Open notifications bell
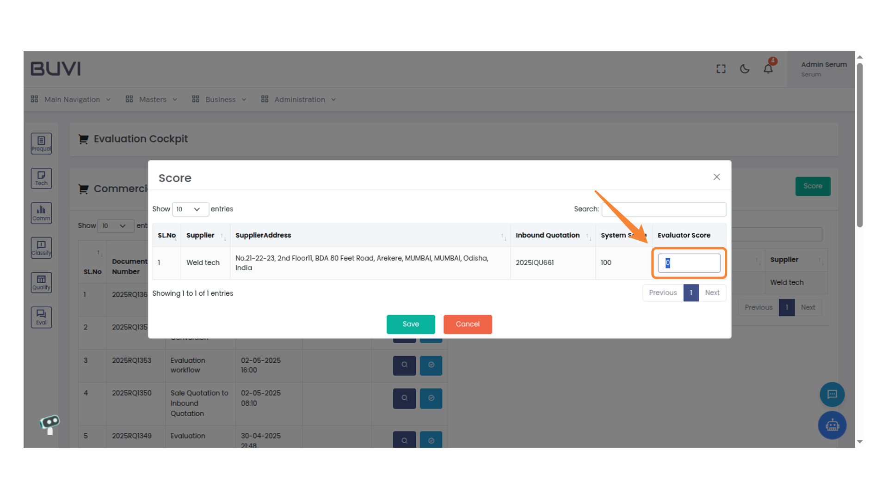Image resolution: width=888 pixels, height=499 pixels. [768, 68]
